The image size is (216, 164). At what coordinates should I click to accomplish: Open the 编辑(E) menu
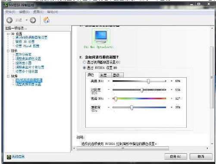(24, 12)
